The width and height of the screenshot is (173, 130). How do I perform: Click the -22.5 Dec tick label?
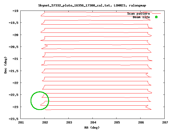pos(14,95)
